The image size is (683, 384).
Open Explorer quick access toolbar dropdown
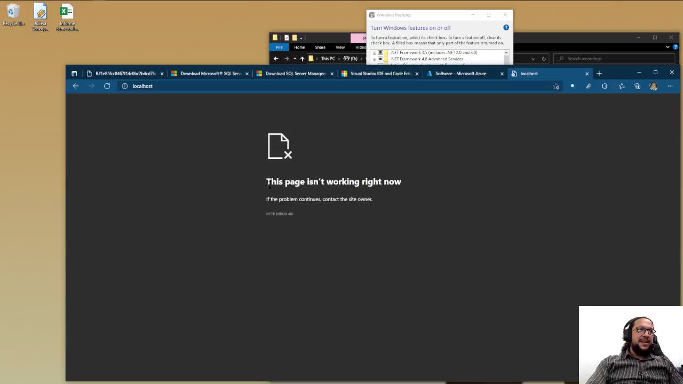coord(301,38)
